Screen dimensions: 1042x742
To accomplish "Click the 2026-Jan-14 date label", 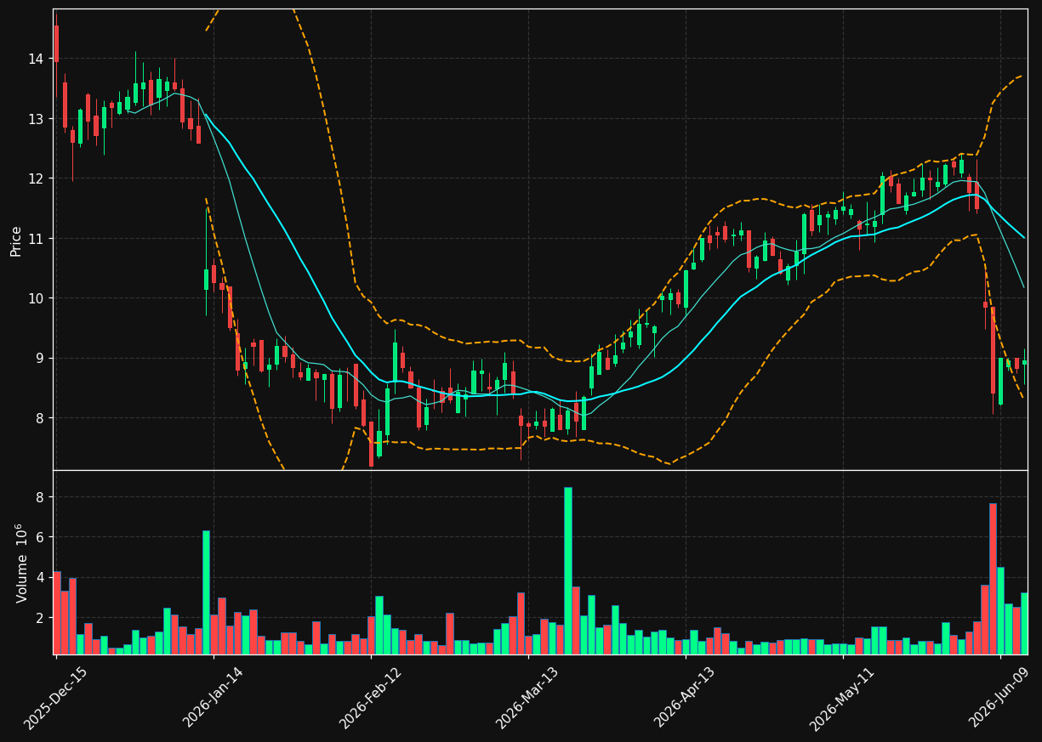I will coord(213,698).
